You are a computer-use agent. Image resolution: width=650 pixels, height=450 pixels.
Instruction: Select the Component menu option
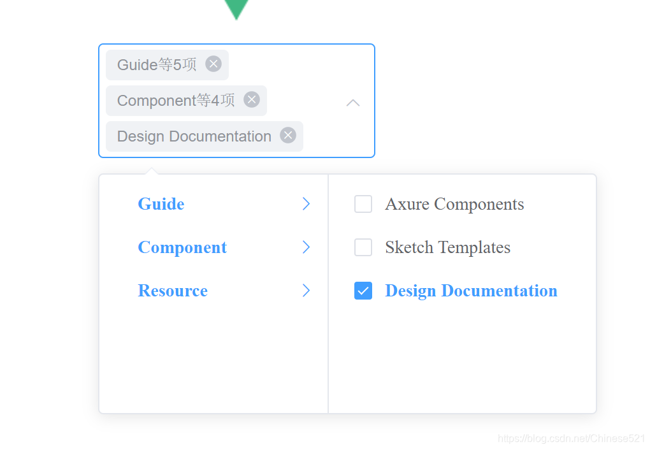(213, 247)
